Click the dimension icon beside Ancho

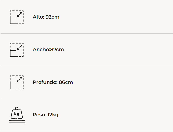(x=17, y=50)
